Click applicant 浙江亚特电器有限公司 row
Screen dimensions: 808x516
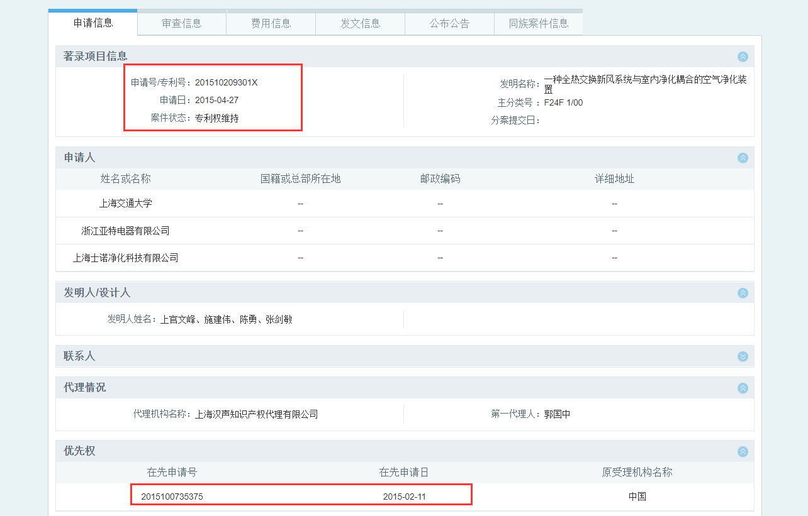coord(126,231)
